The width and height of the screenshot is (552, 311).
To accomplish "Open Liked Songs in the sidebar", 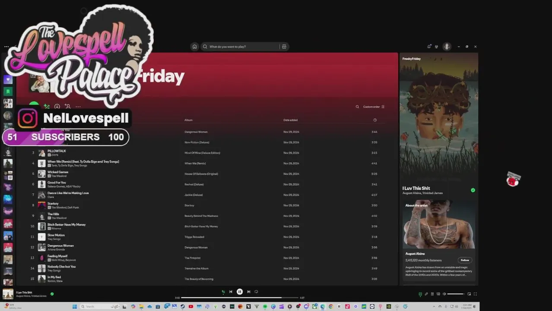I will (x=8, y=79).
